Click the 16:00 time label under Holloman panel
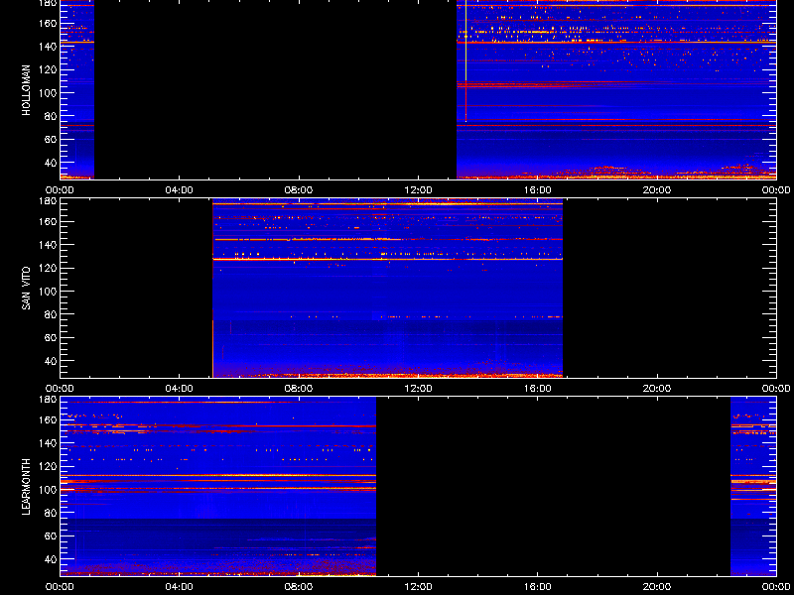794x595 pixels. pyautogui.click(x=537, y=190)
